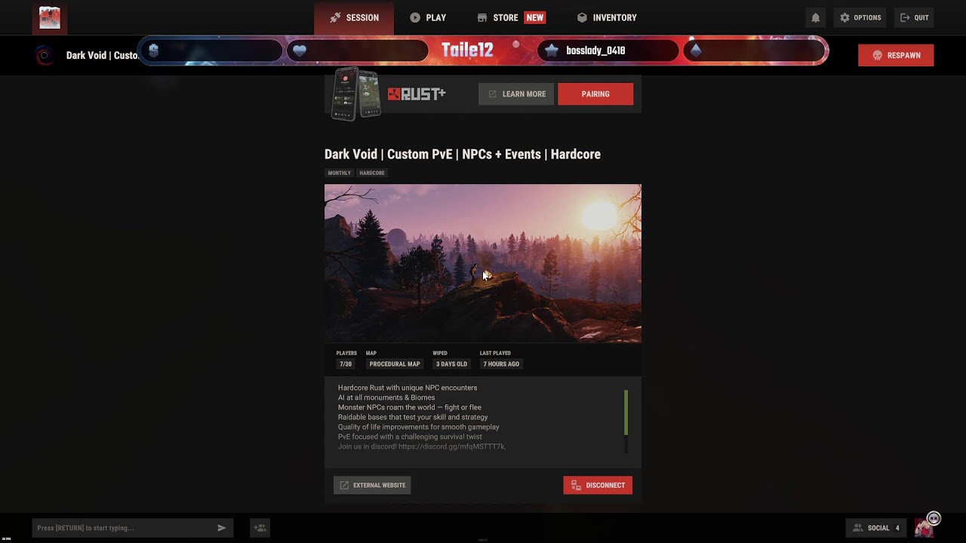Screen dimensions: 966x543
Task: Disconnect from the server
Action: pos(598,485)
